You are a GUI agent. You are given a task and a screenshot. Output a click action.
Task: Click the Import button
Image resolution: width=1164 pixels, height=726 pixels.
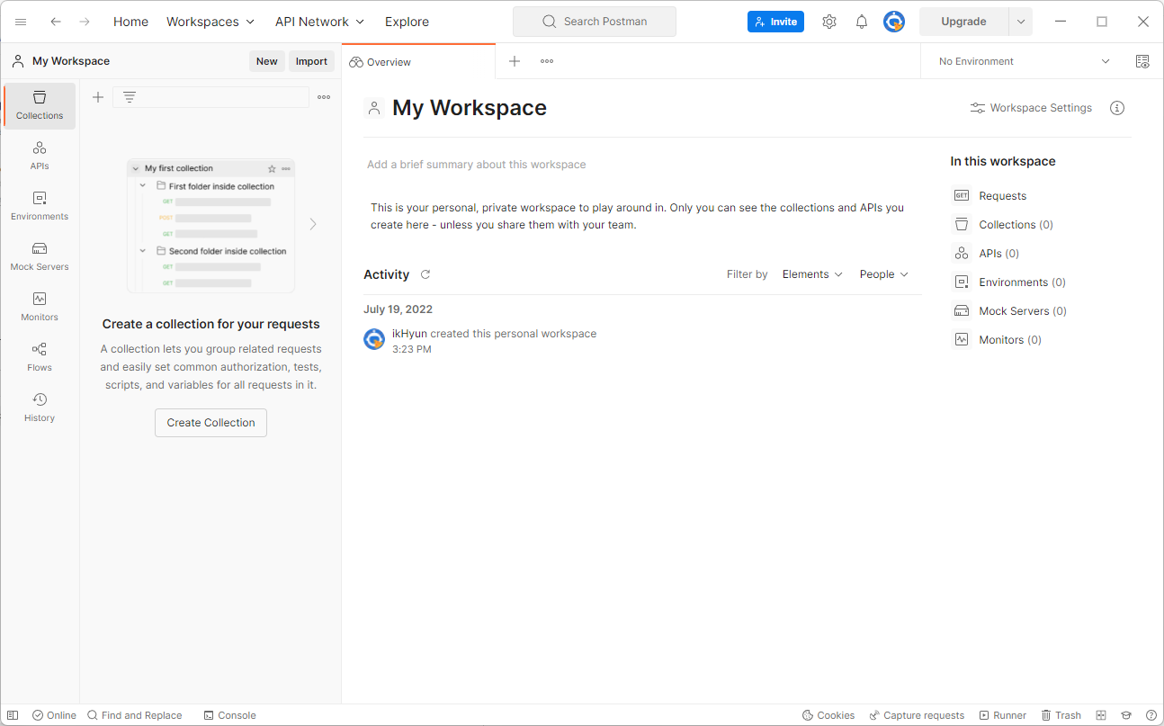click(x=311, y=61)
